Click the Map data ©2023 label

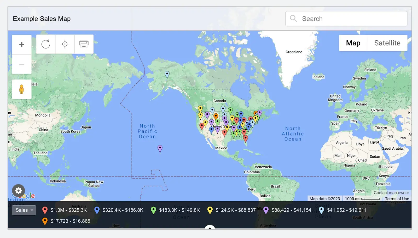[325, 199]
